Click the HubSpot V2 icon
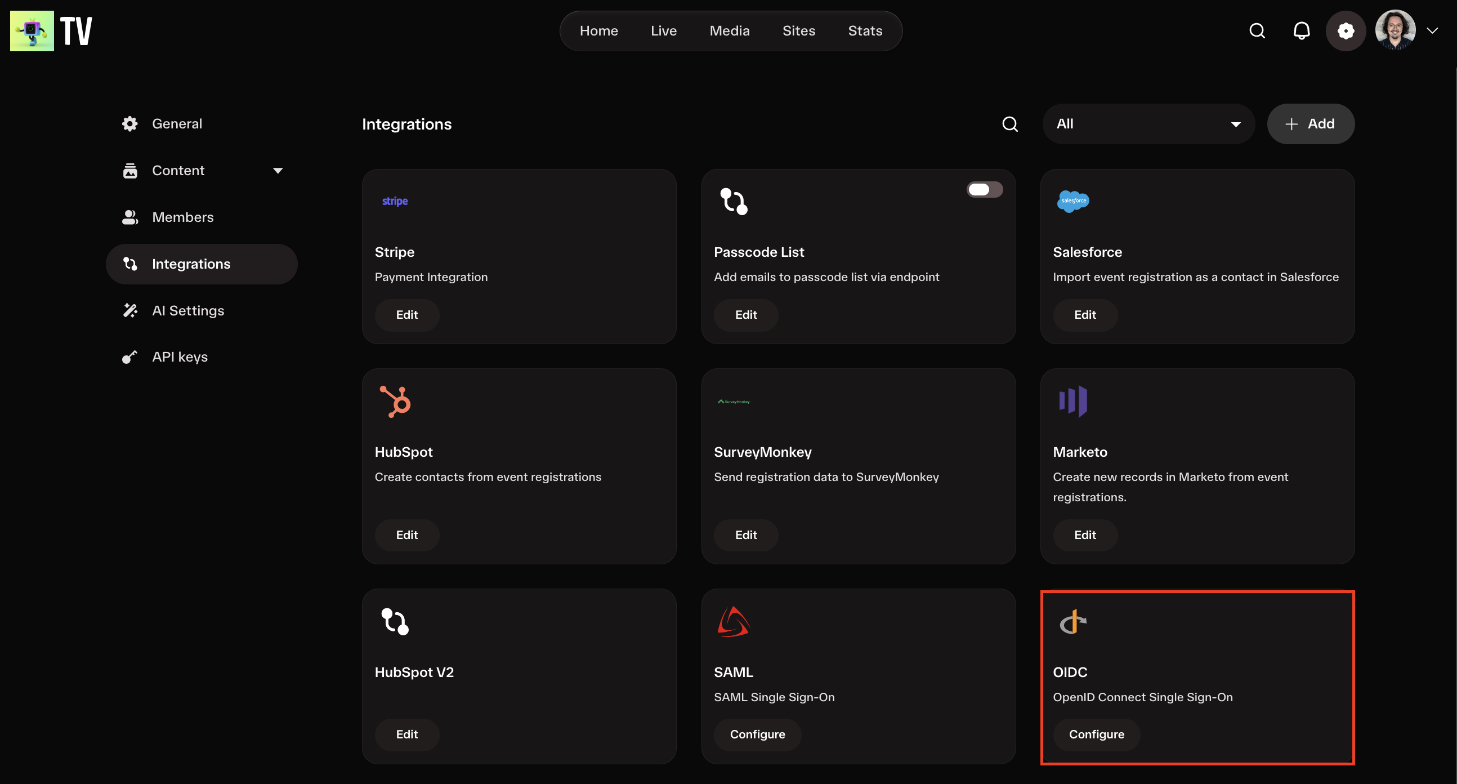 pyautogui.click(x=395, y=622)
